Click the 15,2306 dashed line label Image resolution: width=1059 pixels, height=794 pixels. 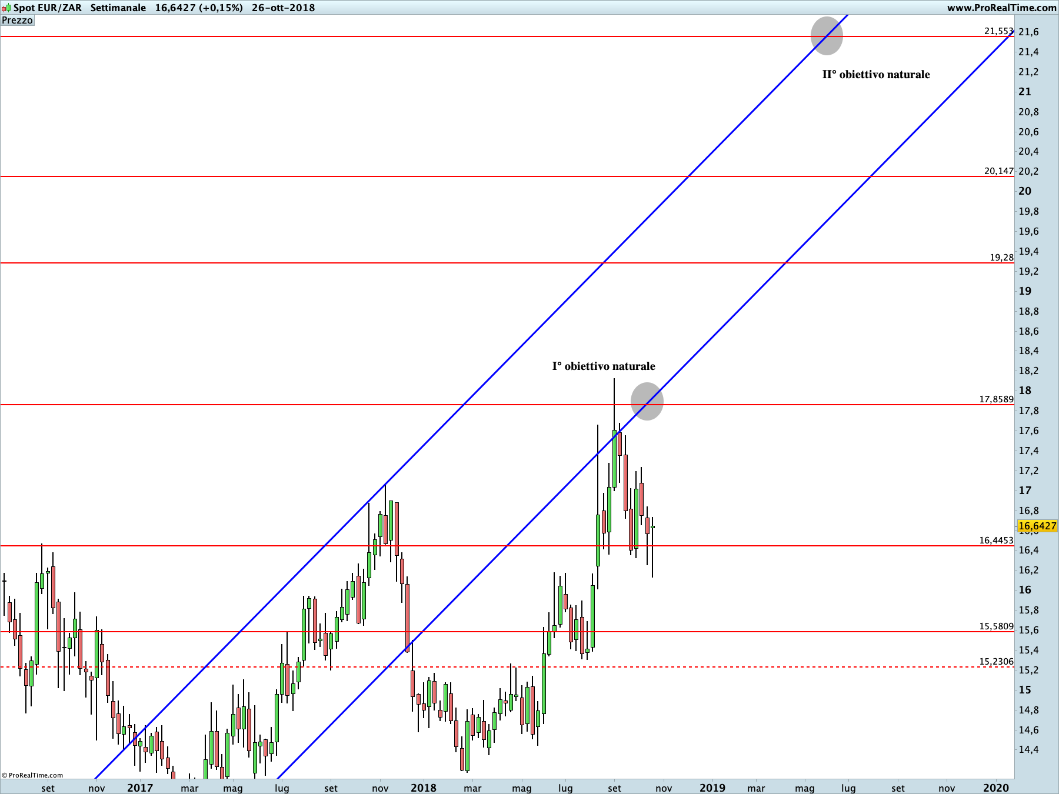coord(997,662)
